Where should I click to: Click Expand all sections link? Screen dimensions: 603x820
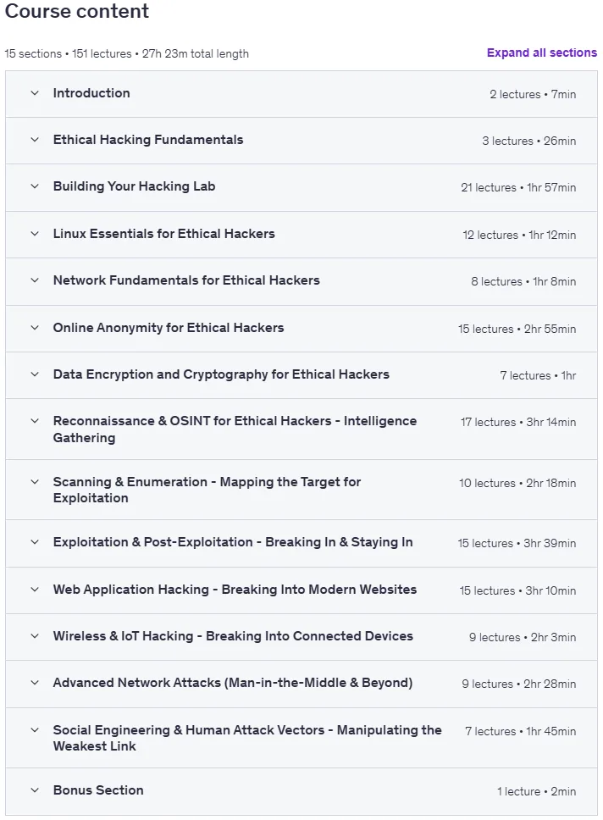tap(542, 53)
